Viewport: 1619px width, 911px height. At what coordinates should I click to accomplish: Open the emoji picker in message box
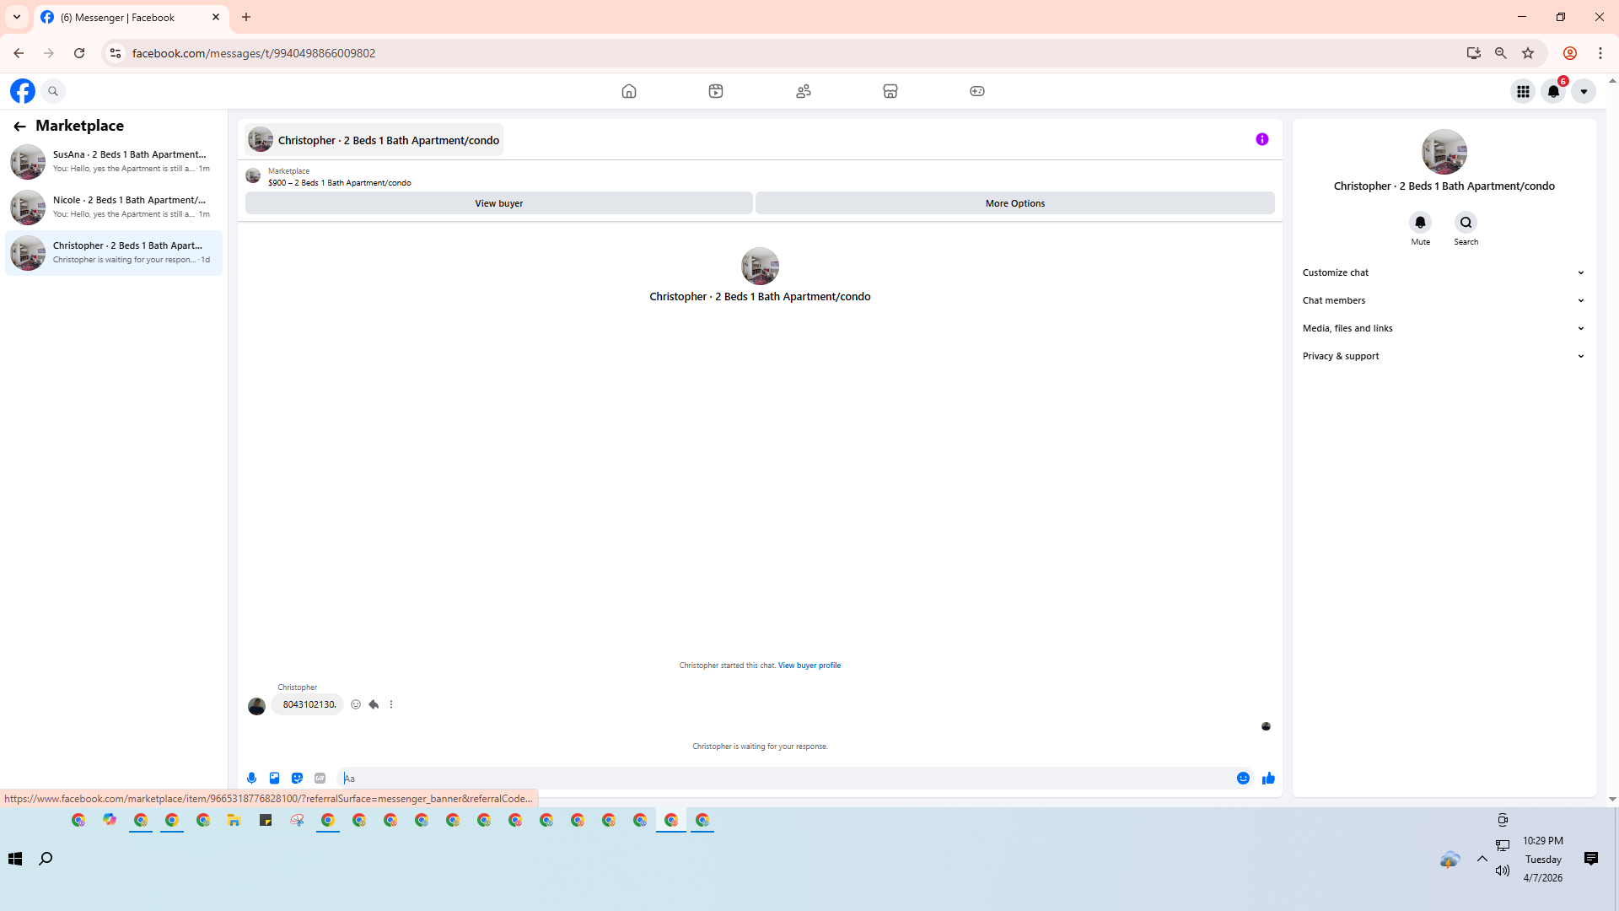pos(1243,779)
